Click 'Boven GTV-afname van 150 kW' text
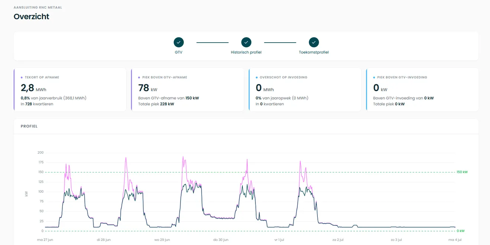This screenshot has height=245, width=490. (169, 98)
